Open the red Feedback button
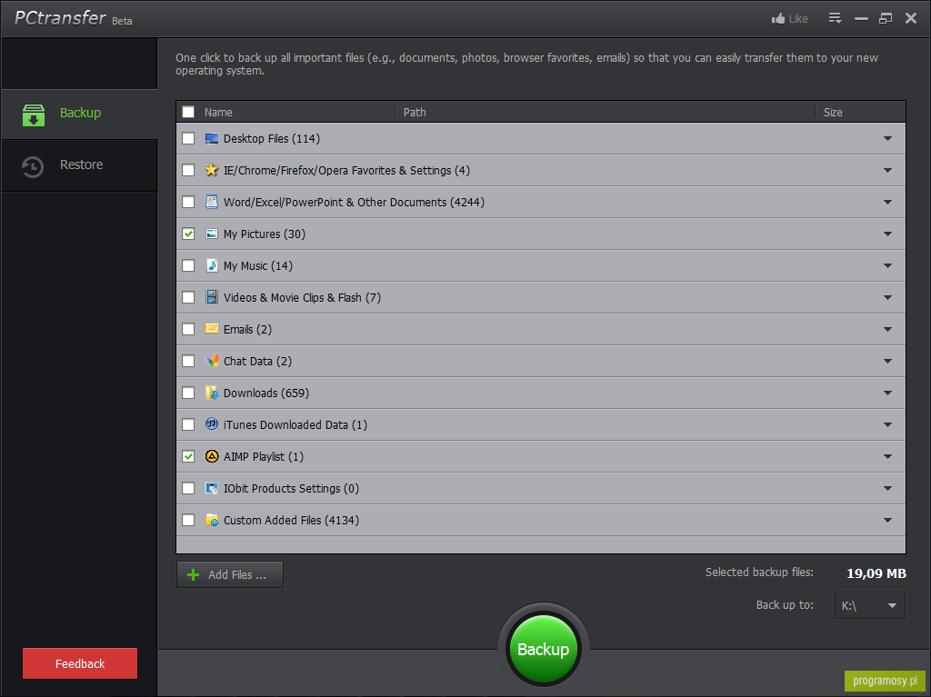931x697 pixels. pos(80,663)
